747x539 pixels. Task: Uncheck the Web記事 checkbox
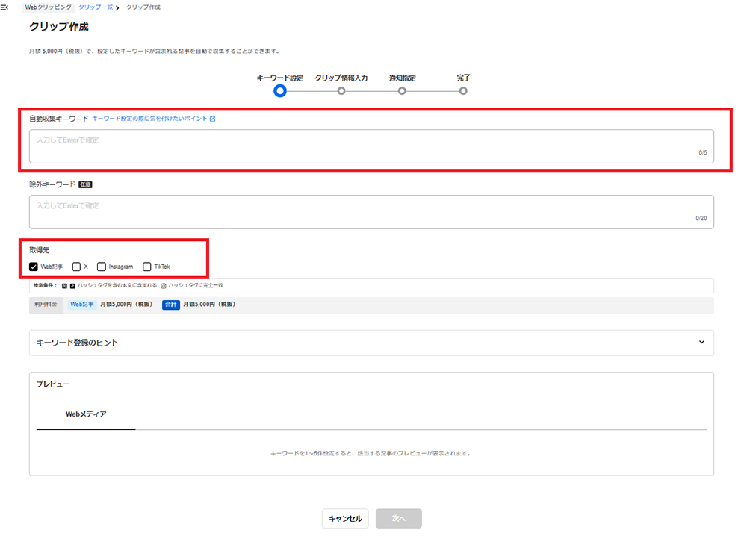point(34,267)
